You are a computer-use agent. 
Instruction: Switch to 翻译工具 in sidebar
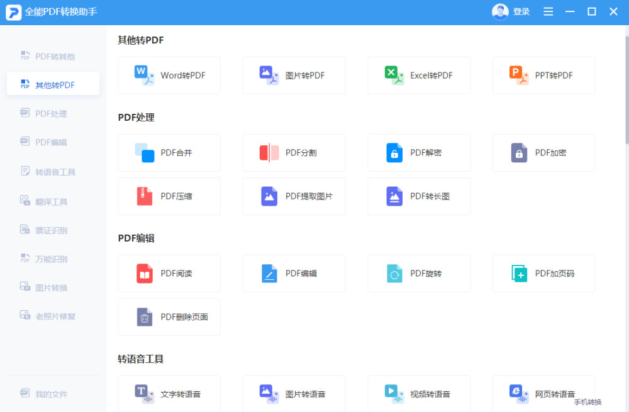click(53, 201)
